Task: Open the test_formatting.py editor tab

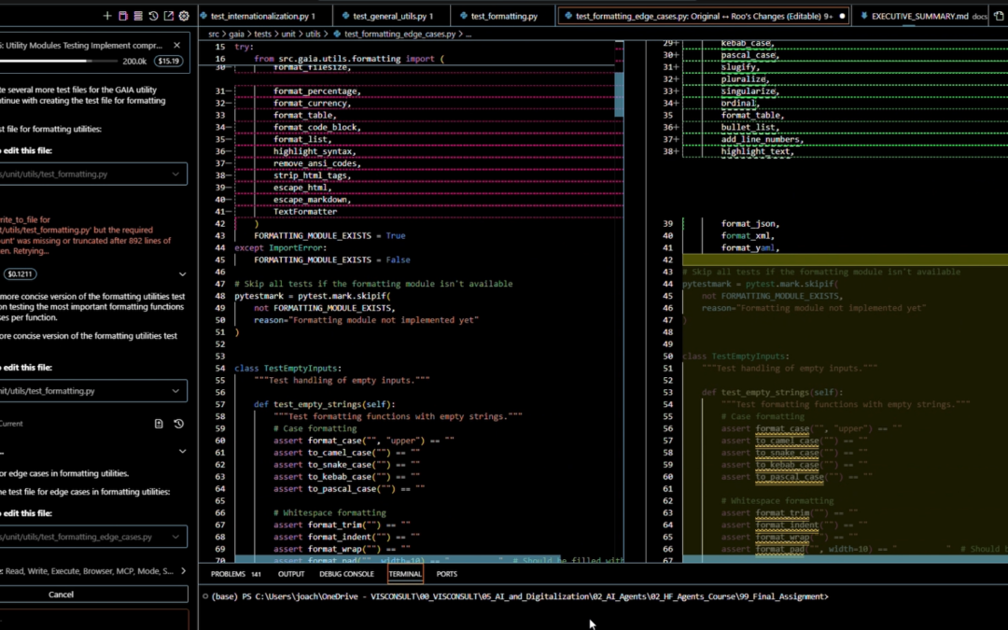Action: coord(503,16)
